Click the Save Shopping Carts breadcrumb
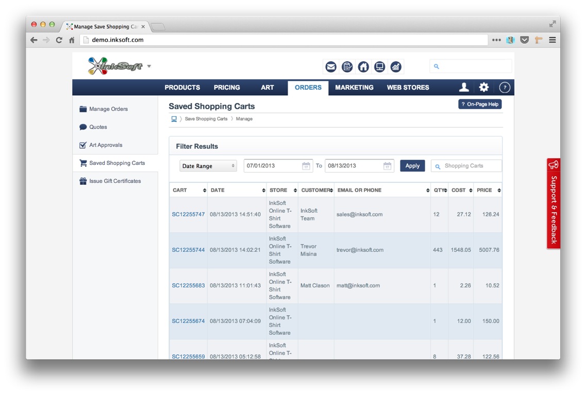 (x=206, y=119)
